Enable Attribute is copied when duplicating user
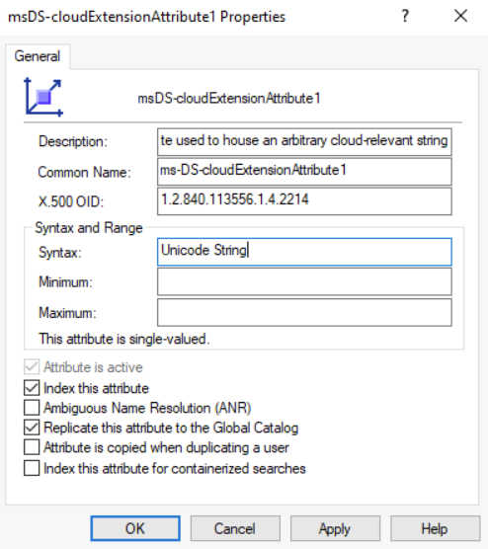 pyautogui.click(x=32, y=447)
